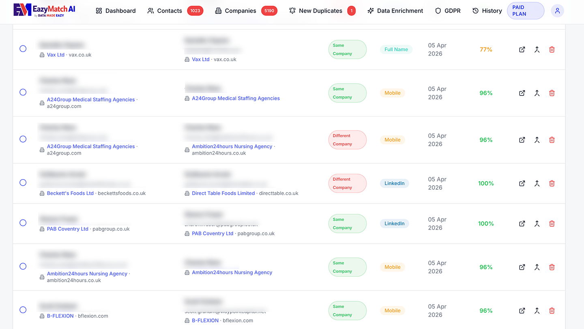Viewport: 584px width, 329px height.
Task: Open Beckett's Foods Ltd company link
Action: [70, 193]
